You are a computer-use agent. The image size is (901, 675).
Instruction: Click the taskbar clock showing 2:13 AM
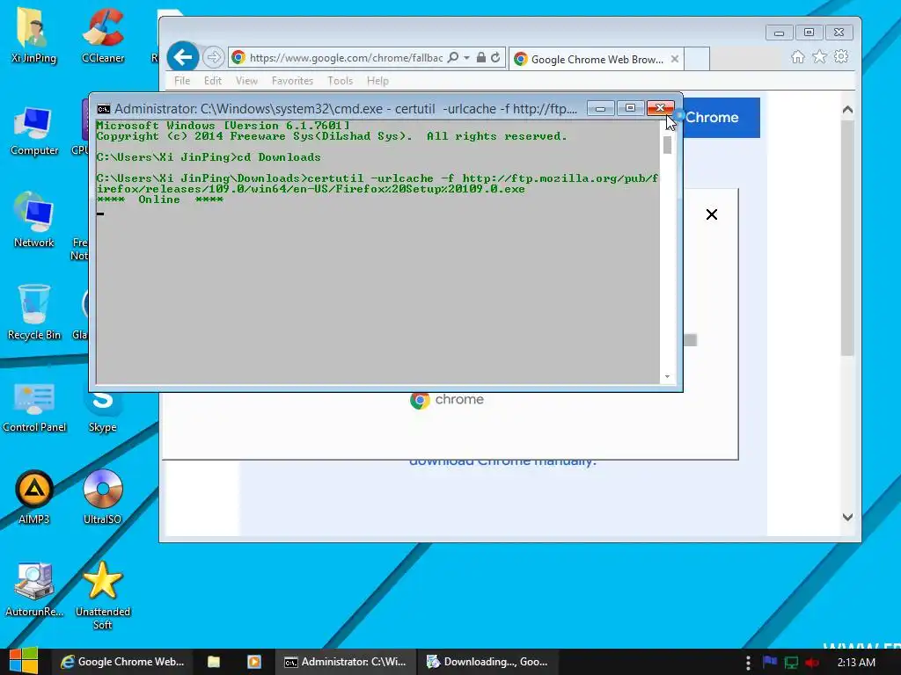[856, 663]
